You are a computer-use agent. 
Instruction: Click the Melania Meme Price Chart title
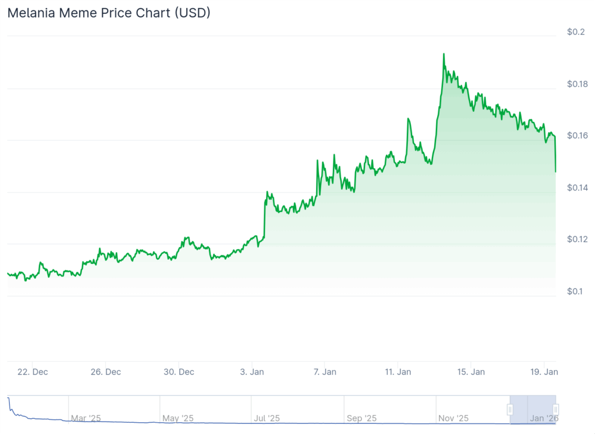pos(109,13)
